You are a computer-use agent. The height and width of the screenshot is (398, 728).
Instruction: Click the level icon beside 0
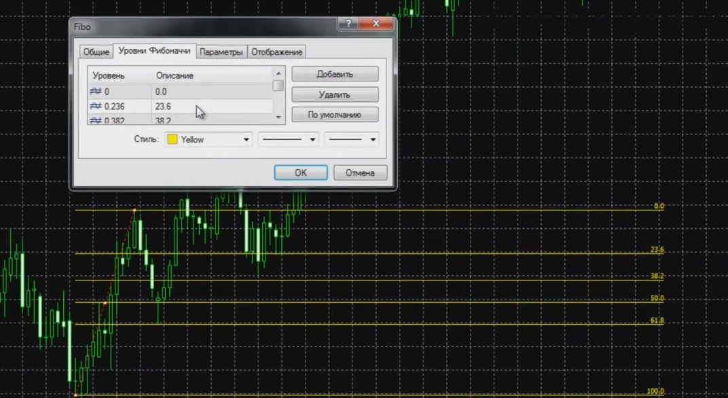tap(96, 92)
